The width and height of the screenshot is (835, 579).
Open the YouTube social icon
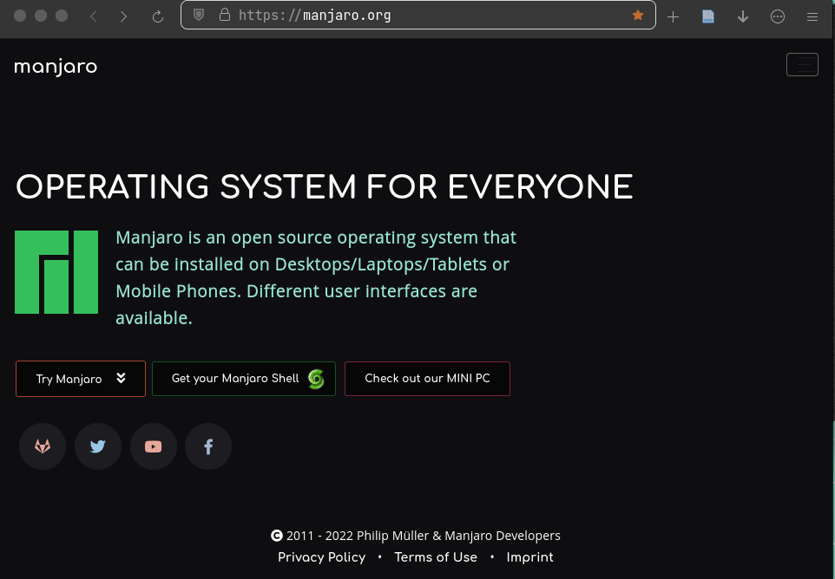[x=154, y=446]
